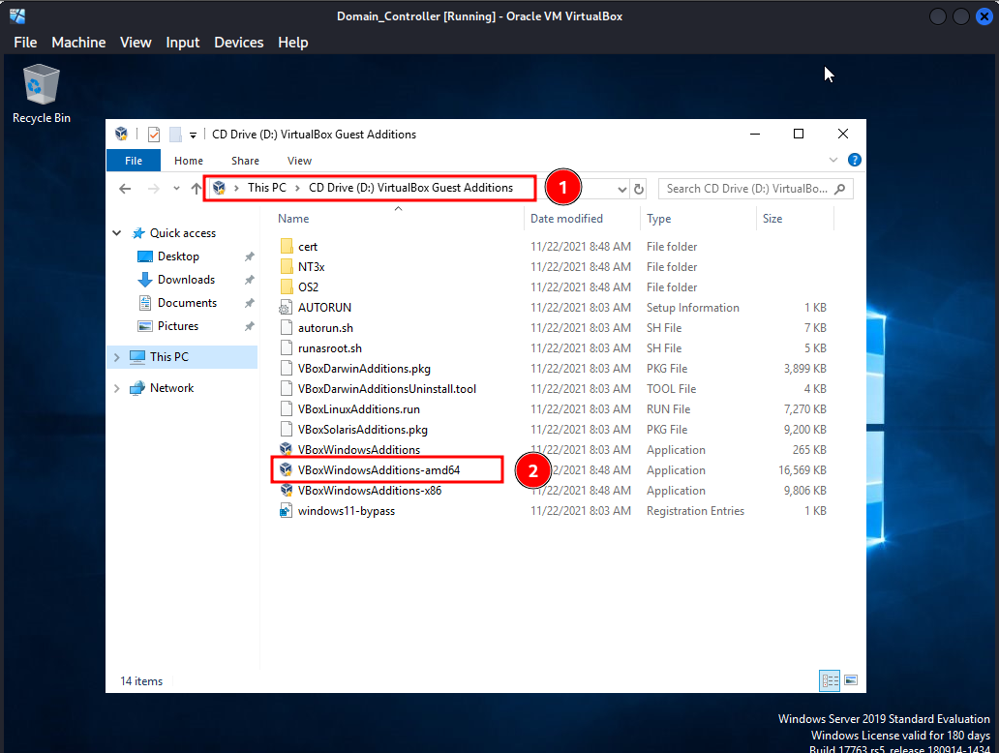Select the OS2 folder name
The height and width of the screenshot is (753, 999).
[x=309, y=287]
